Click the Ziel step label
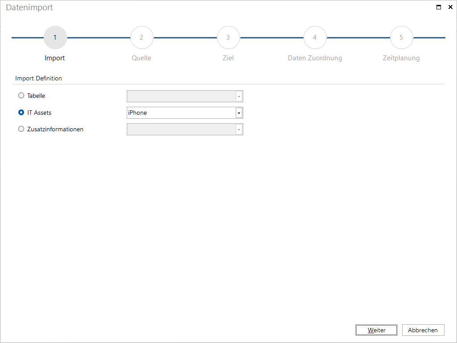Viewport: 457px width, 343px height. point(228,58)
